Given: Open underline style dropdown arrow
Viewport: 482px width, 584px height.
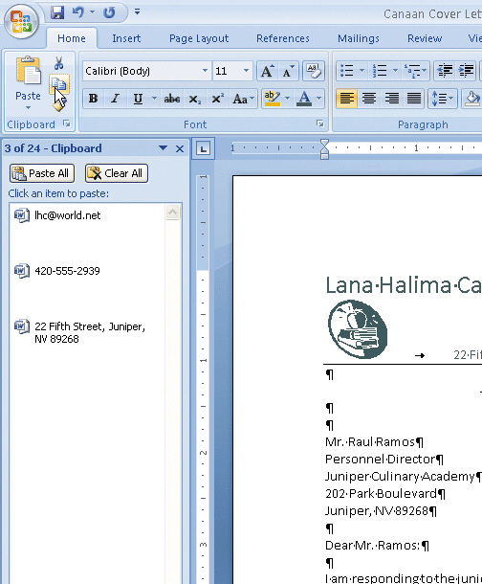Looking at the screenshot, I should [x=154, y=99].
